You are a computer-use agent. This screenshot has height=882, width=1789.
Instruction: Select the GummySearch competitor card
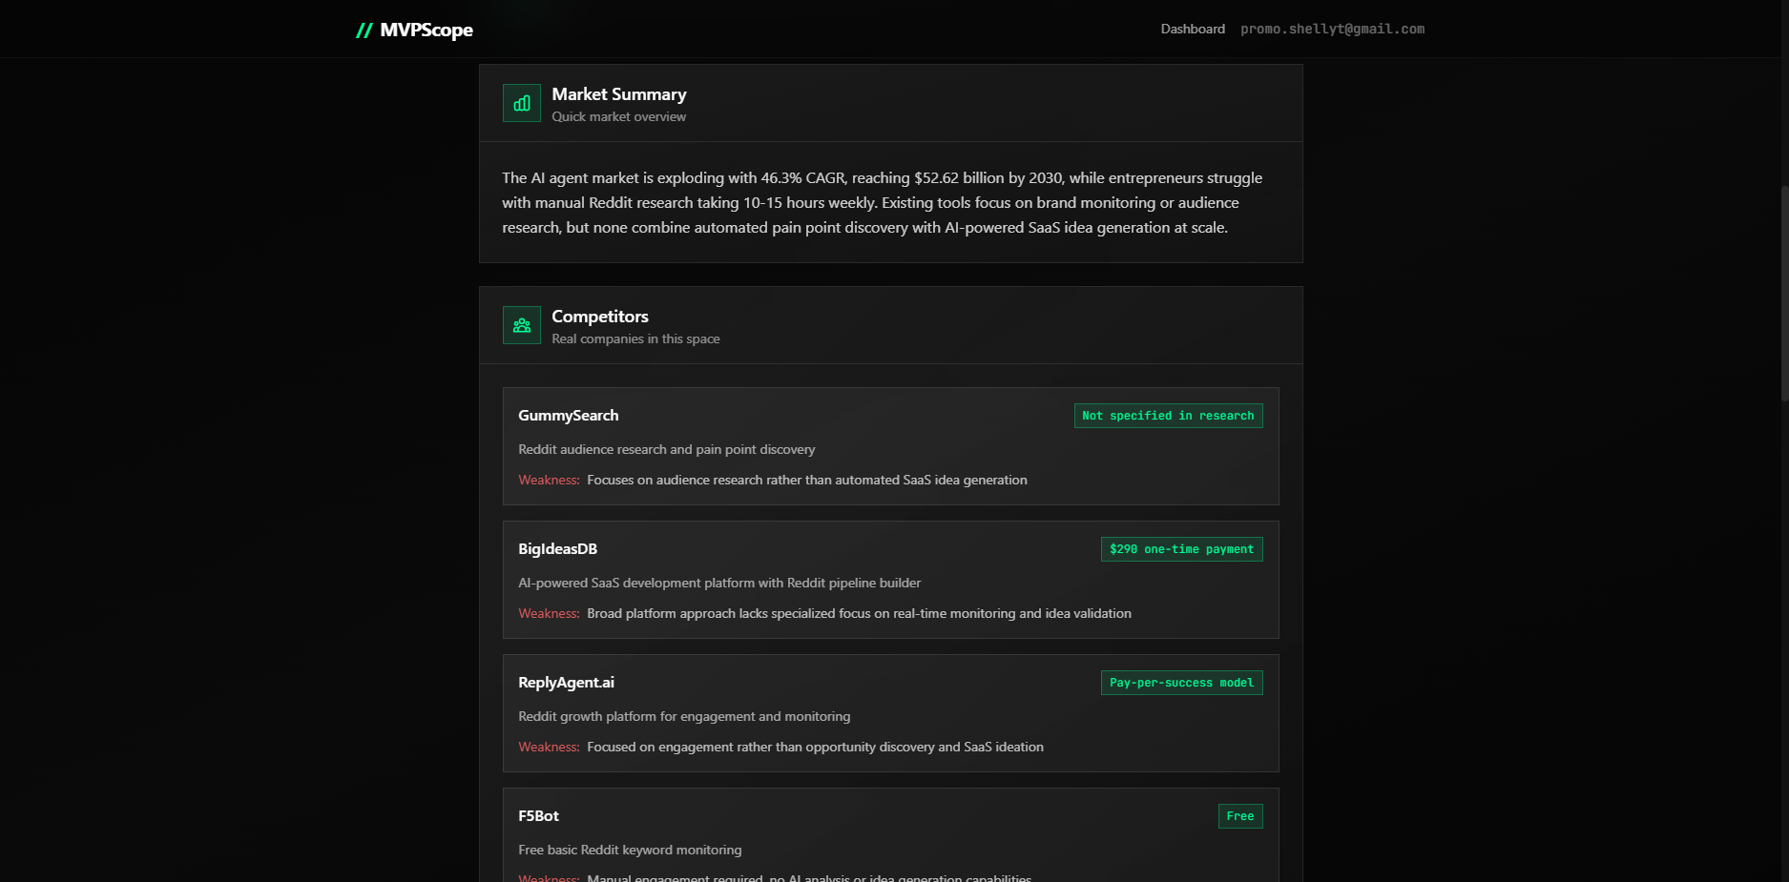click(x=889, y=446)
